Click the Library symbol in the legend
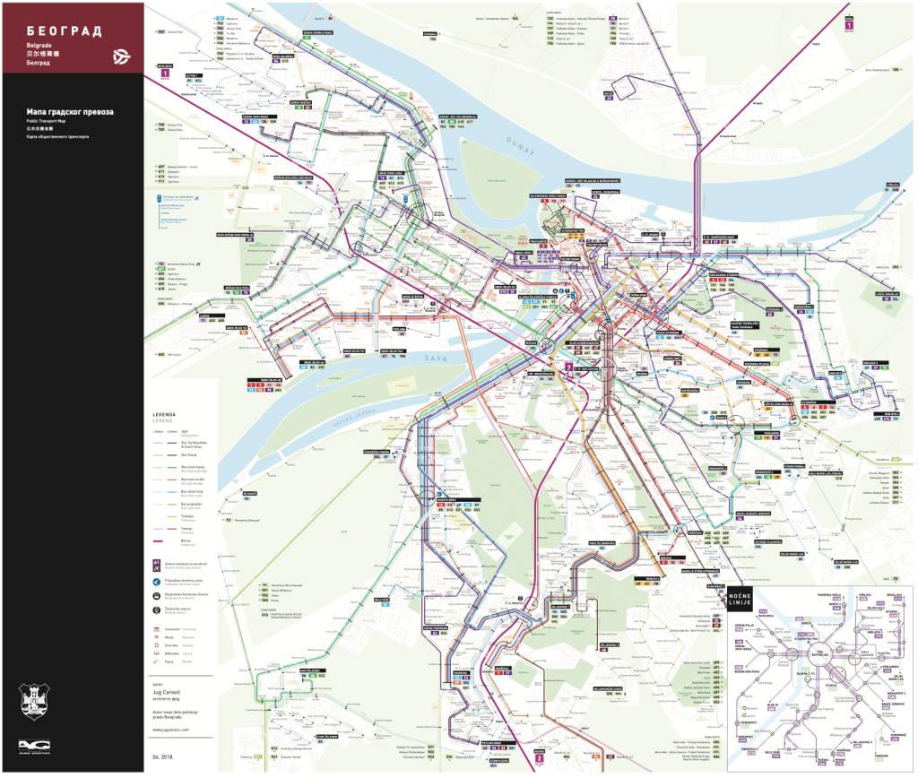This screenshot has width=918, height=778. 157,654
